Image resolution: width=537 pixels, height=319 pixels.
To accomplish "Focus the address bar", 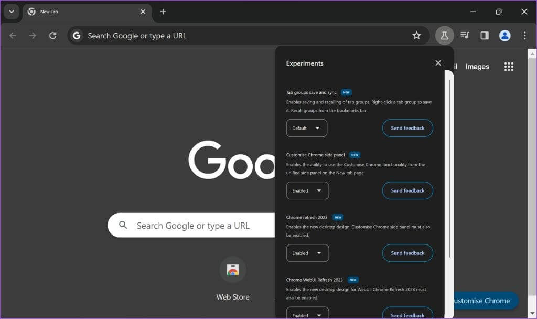I will click(249, 35).
